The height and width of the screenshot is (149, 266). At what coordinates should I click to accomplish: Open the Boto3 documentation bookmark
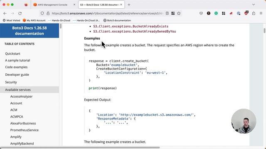tap(117, 20)
